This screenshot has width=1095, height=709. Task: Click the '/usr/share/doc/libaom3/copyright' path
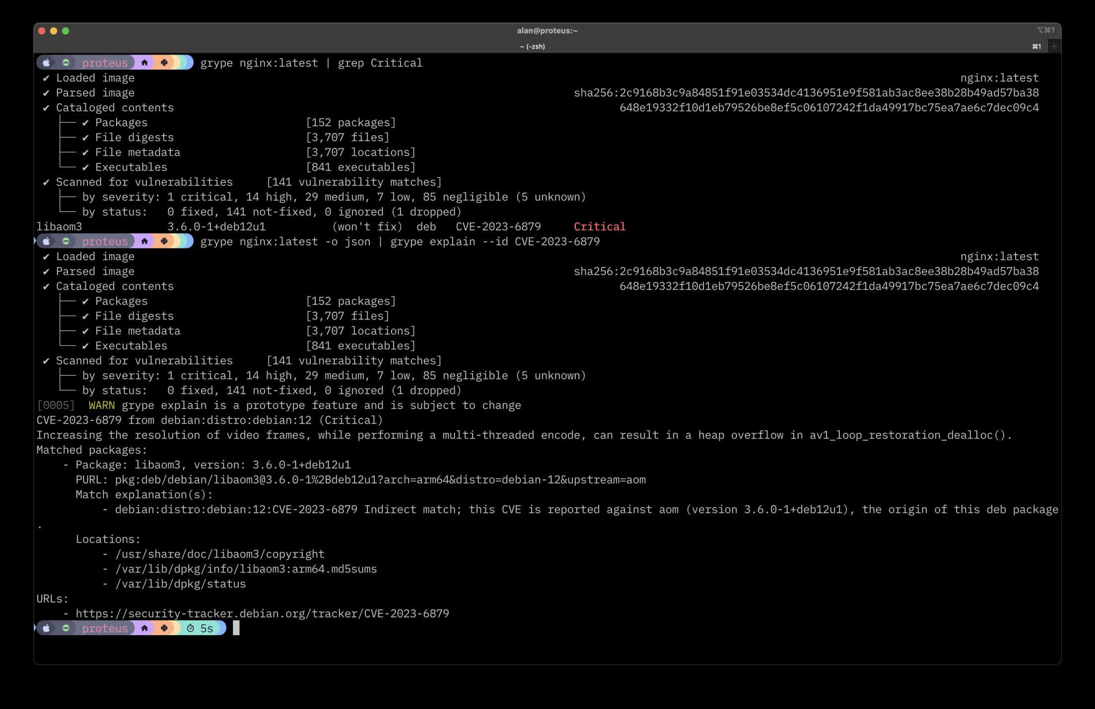[x=219, y=554]
